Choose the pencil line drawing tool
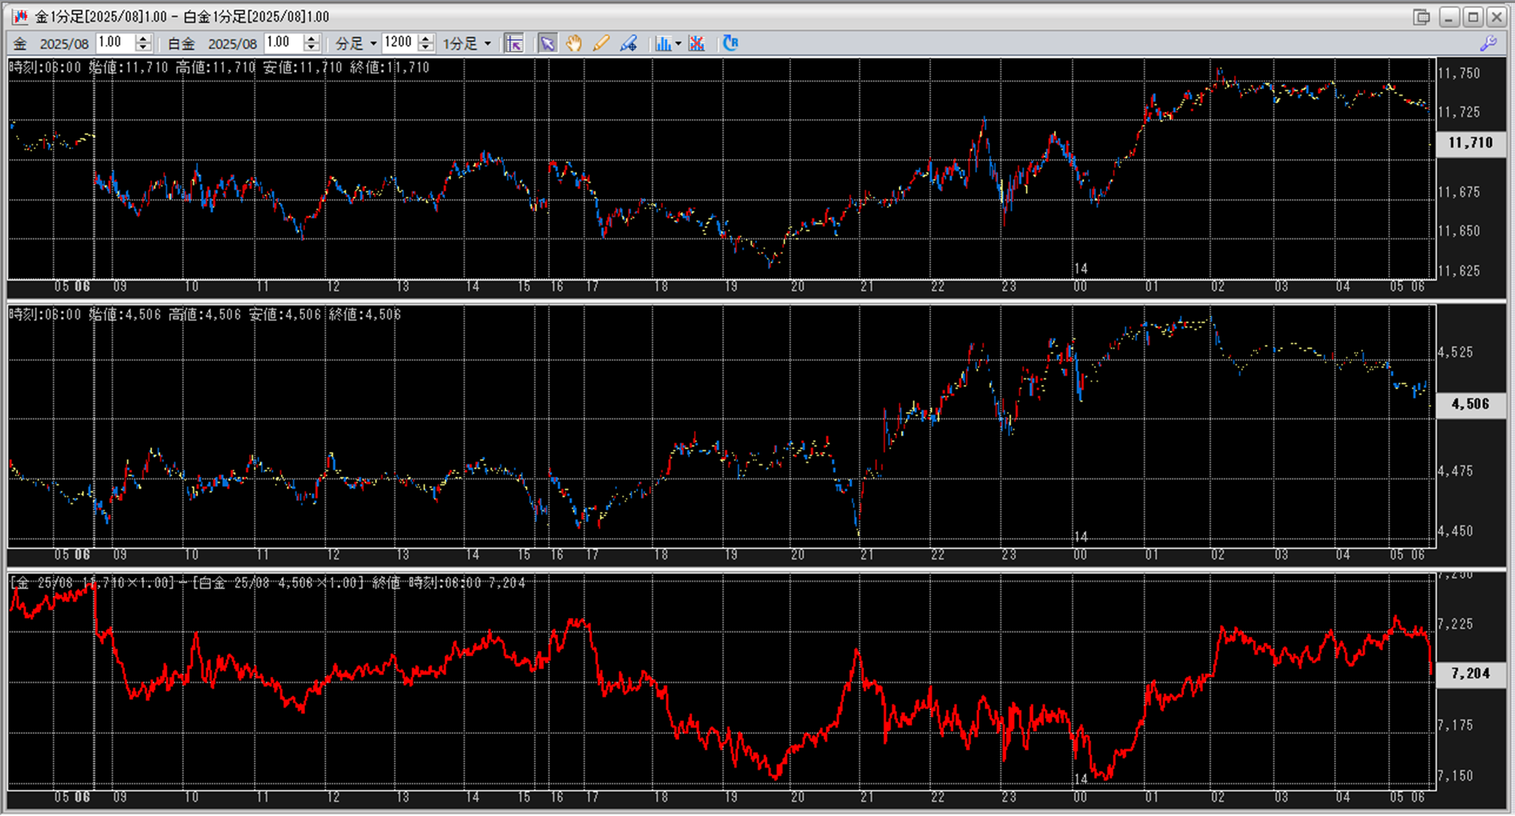The image size is (1515, 816). tap(600, 44)
